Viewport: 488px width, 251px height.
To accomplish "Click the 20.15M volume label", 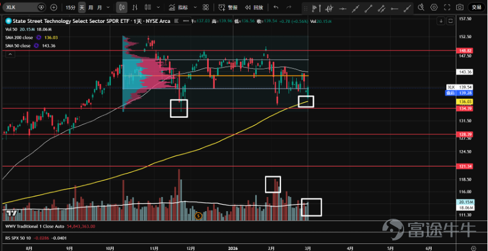I will pos(465,202).
